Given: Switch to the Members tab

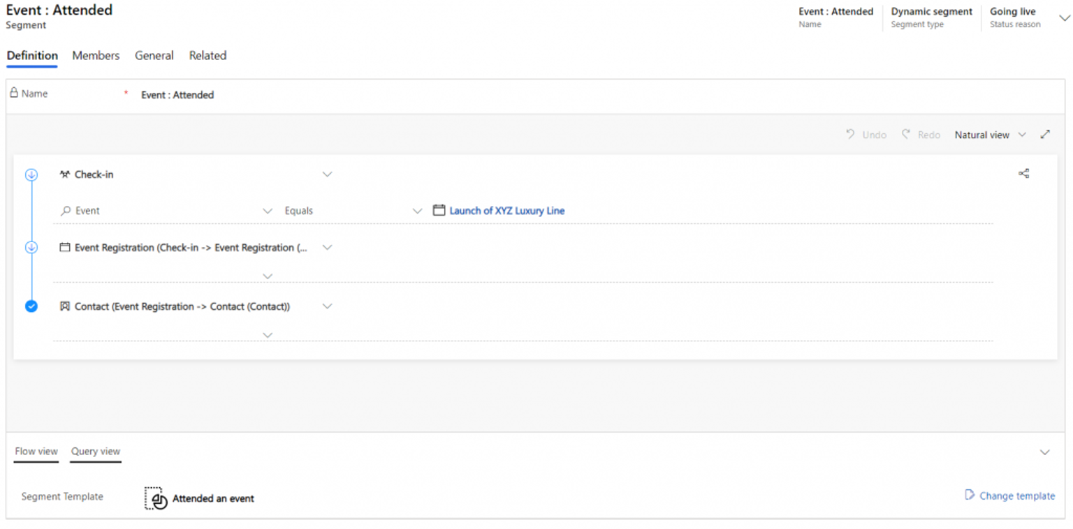Looking at the screenshot, I should 96,56.
